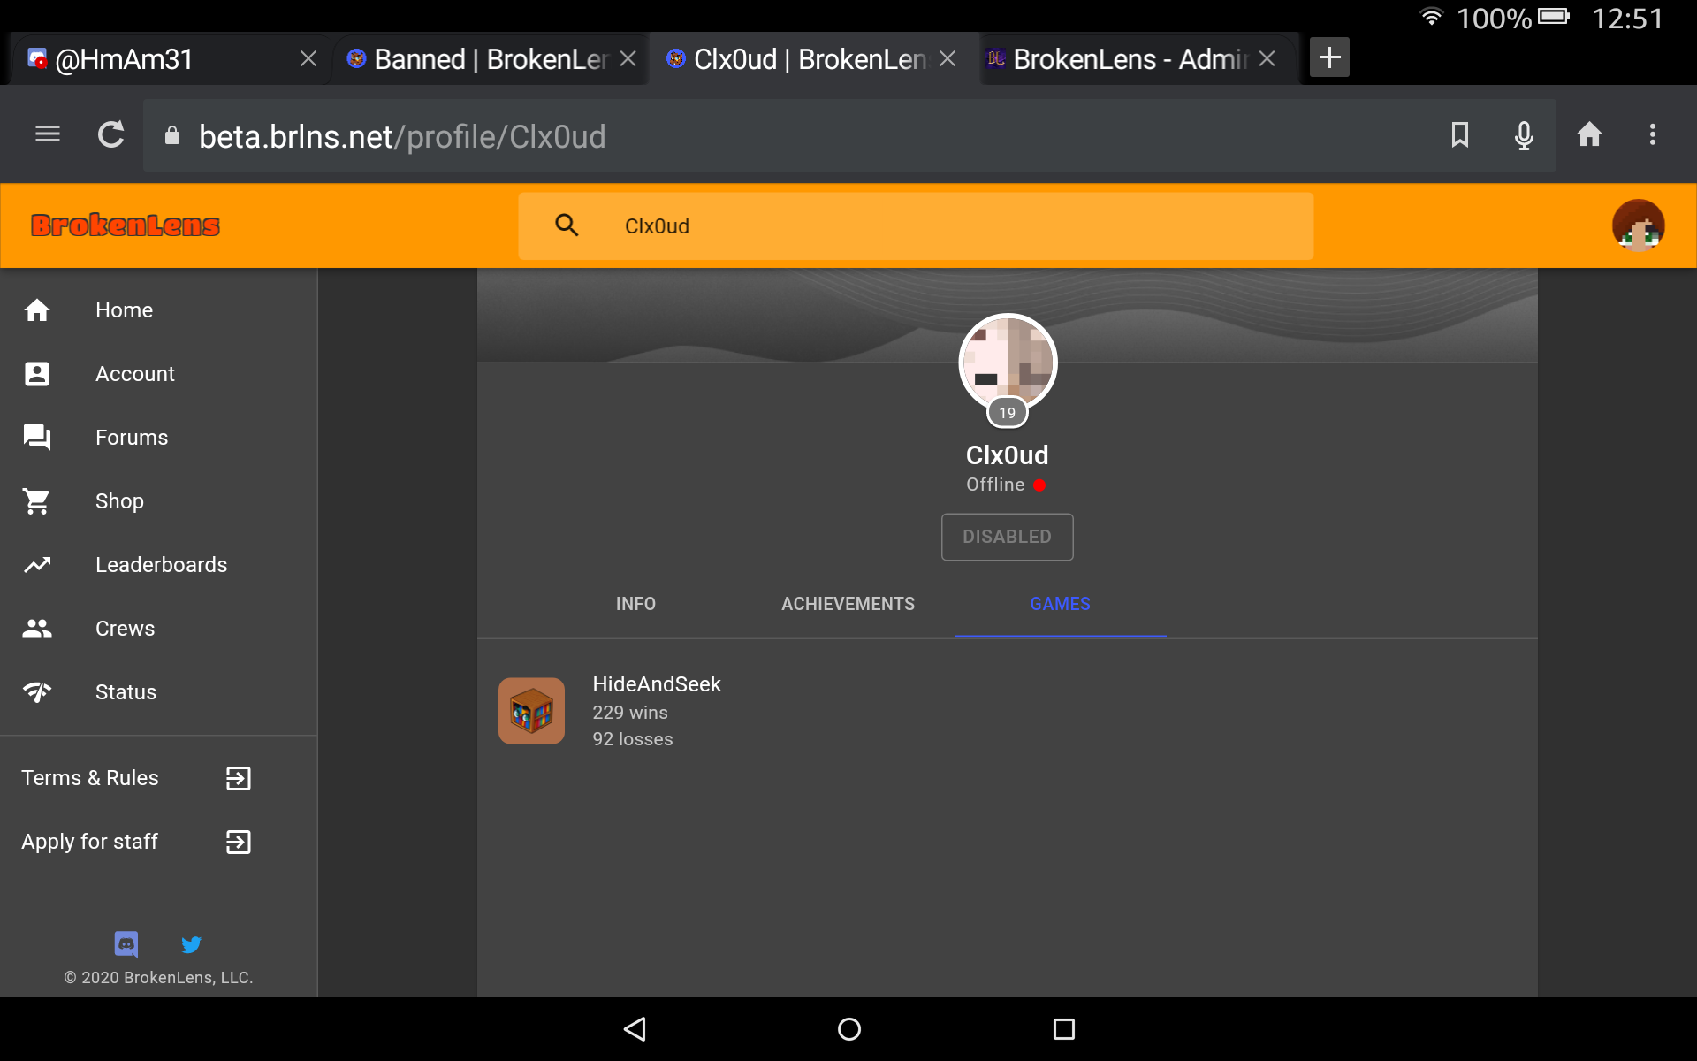Viewport: 1697px width, 1061px height.
Task: Click the HideAndSeek game icon
Action: click(531, 711)
